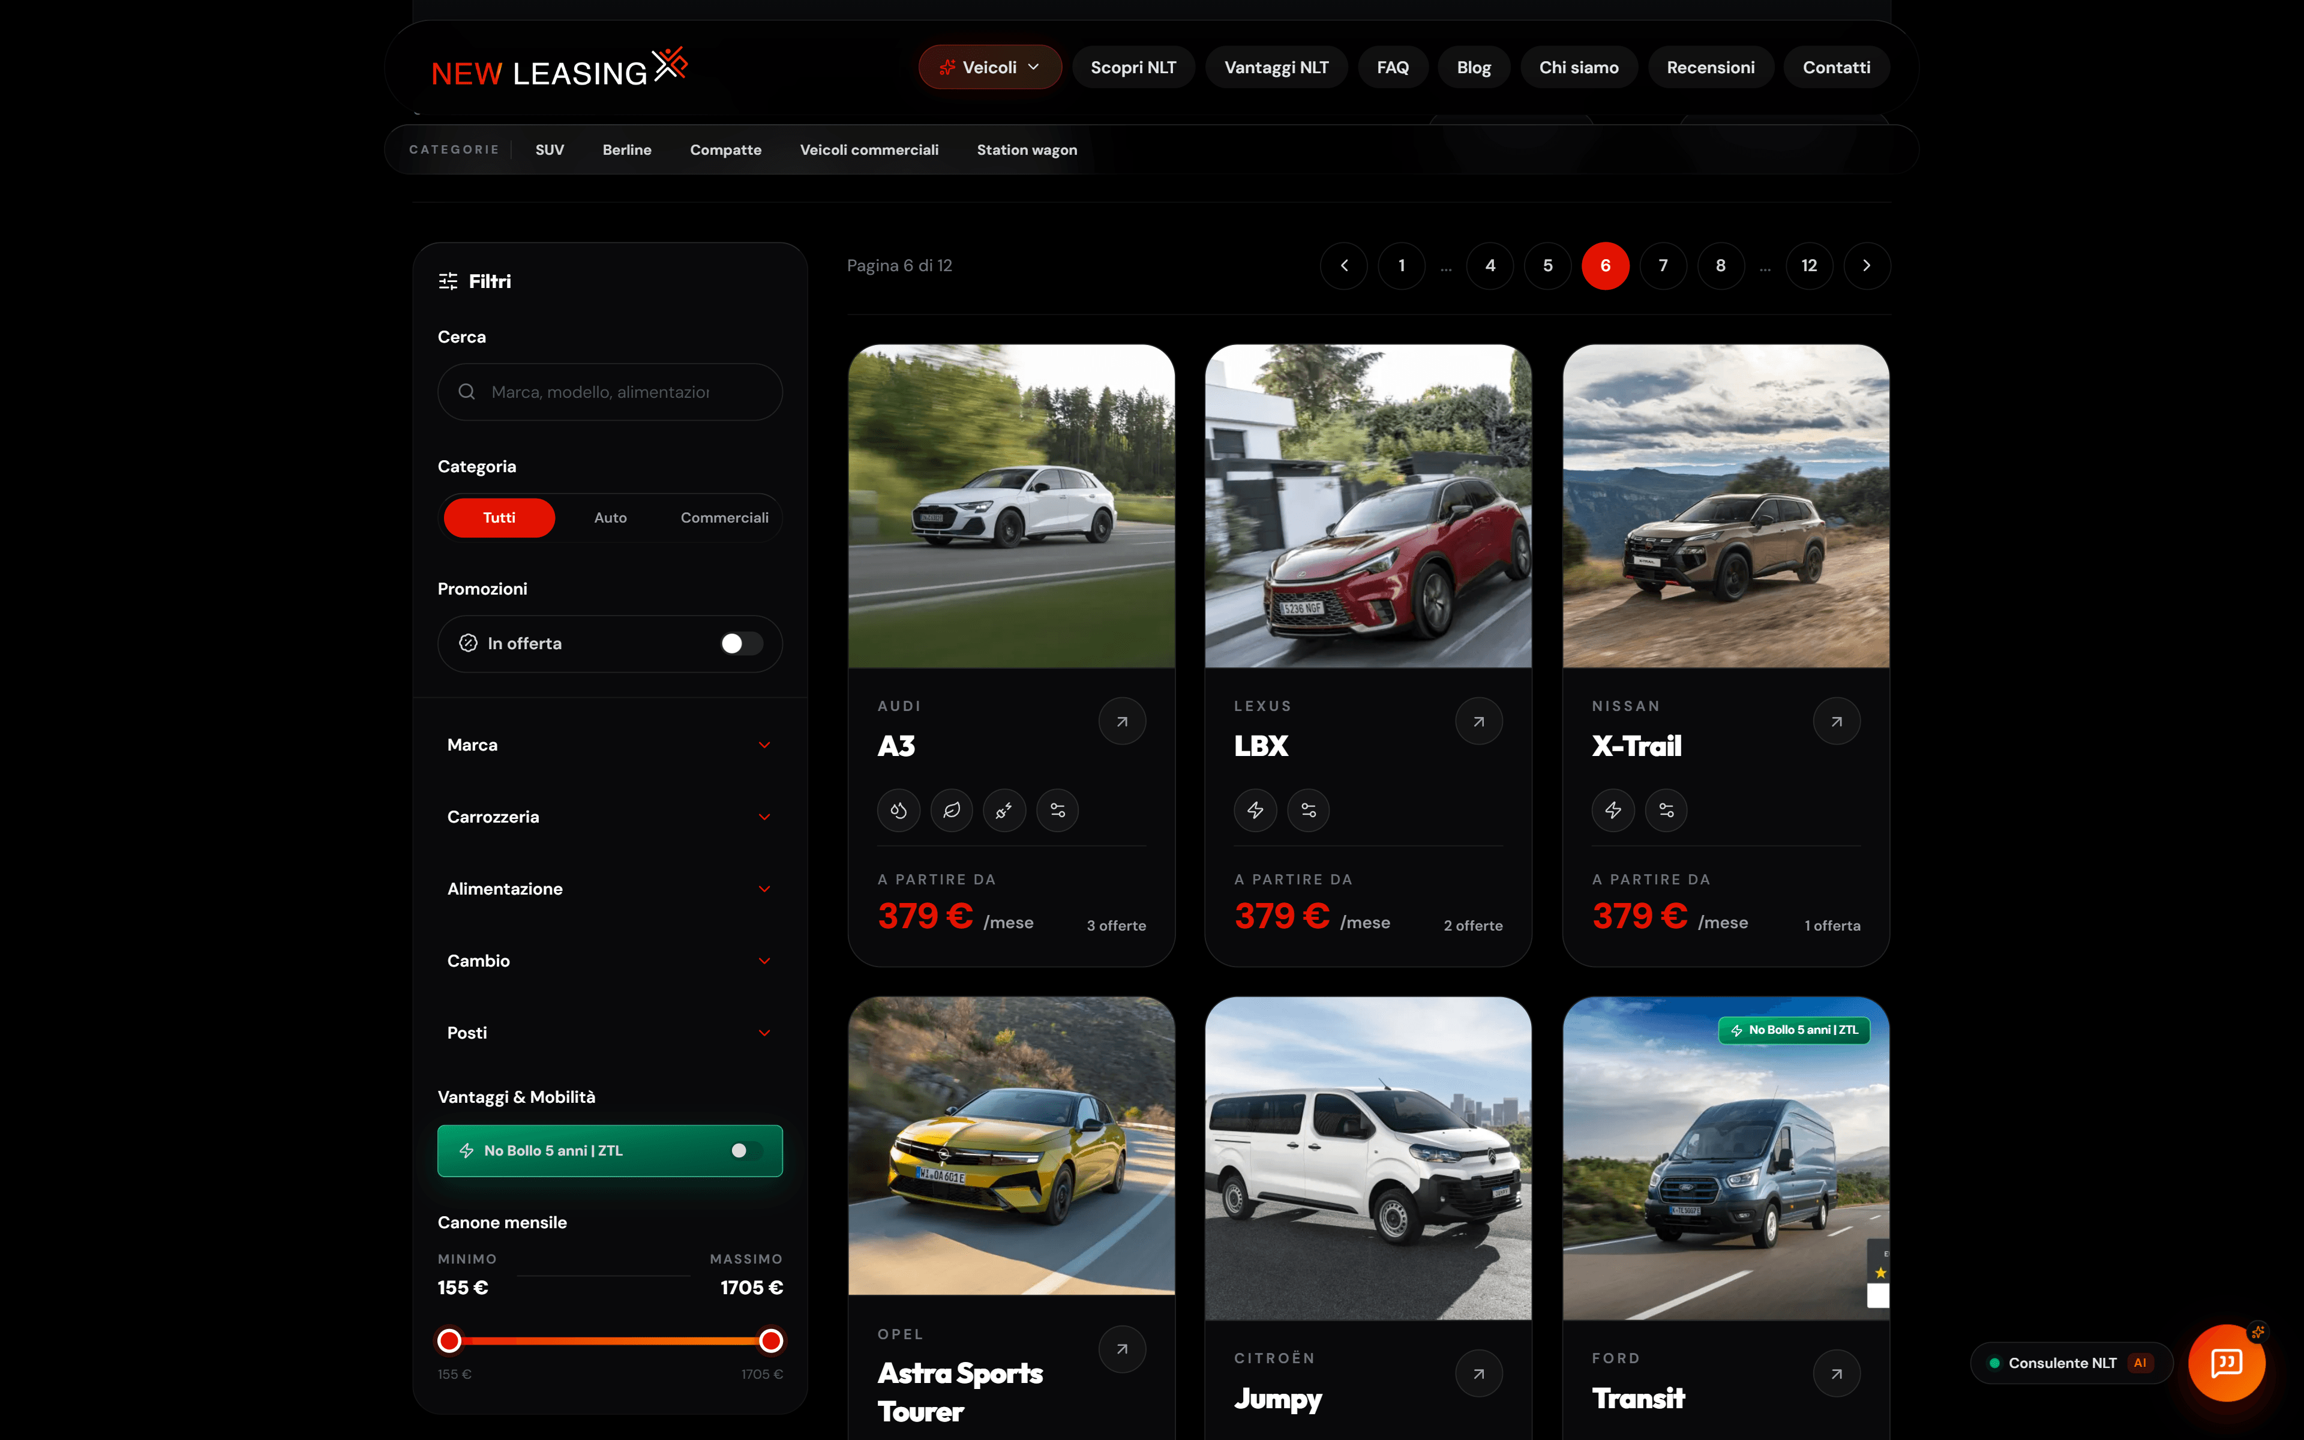The width and height of the screenshot is (2304, 1440).
Task: Click Nissan X-Trail lightning bolt icon
Action: (x=1613, y=811)
